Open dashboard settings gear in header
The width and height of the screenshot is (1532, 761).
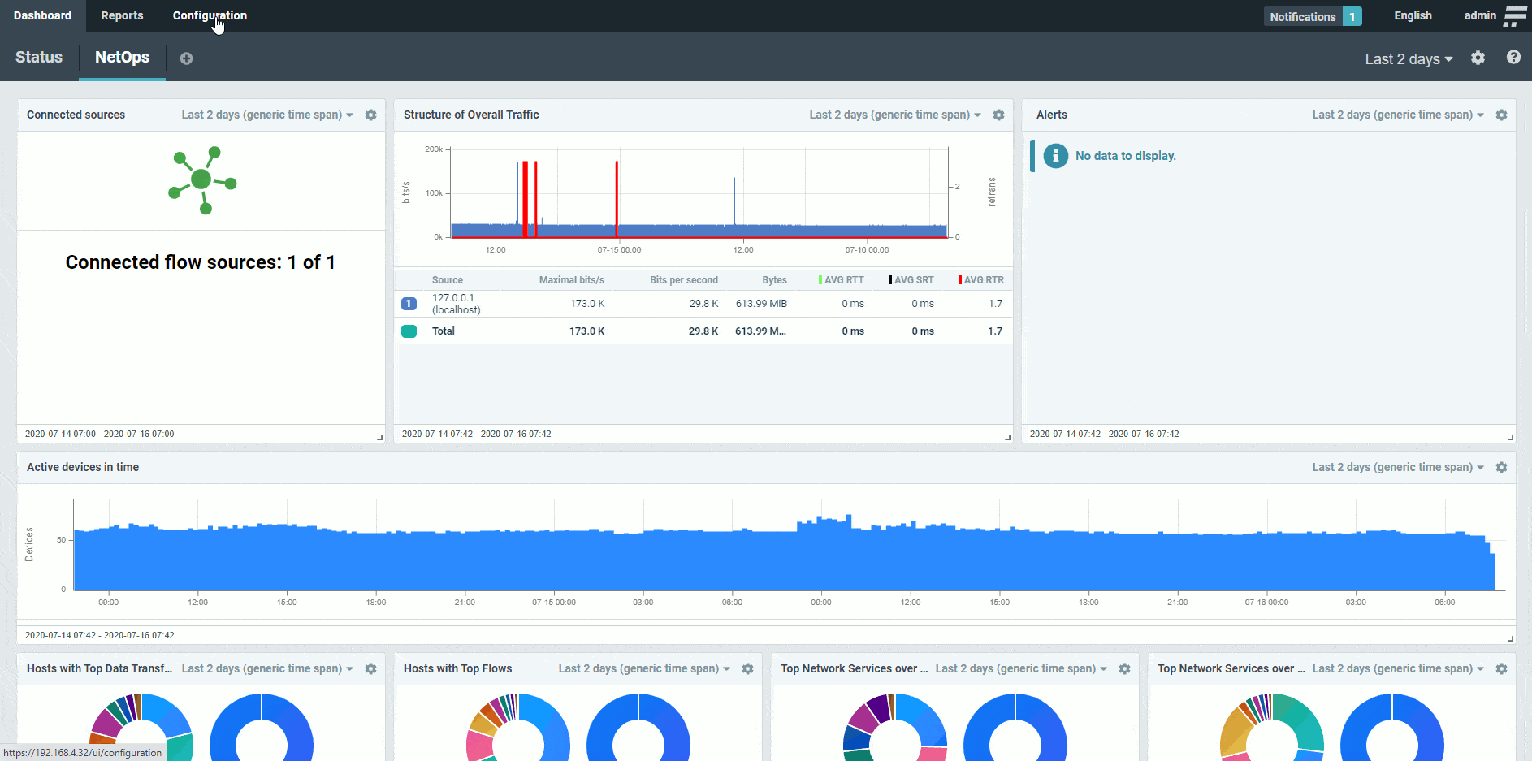(1478, 58)
